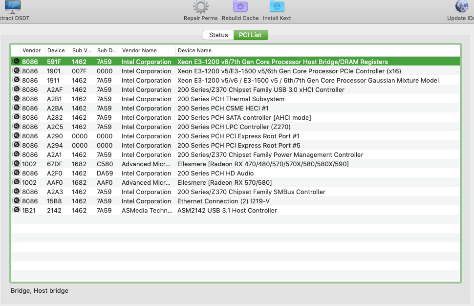Click magnifier icon for Ethernet Connection I219-V row
Screen dimensions: 474x306
click(x=16, y=200)
